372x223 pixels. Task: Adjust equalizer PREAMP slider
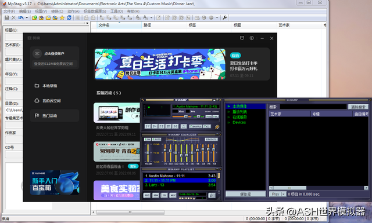click(x=148, y=152)
